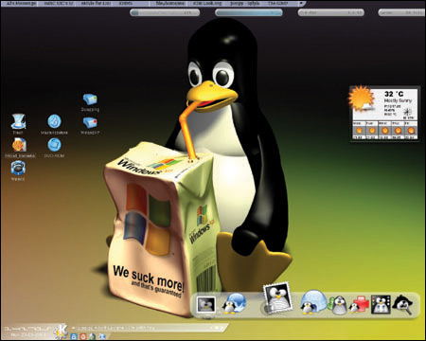This screenshot has height=341, width=426.
Task: Launch the blue headphones media player icon
Action: (x=18, y=168)
